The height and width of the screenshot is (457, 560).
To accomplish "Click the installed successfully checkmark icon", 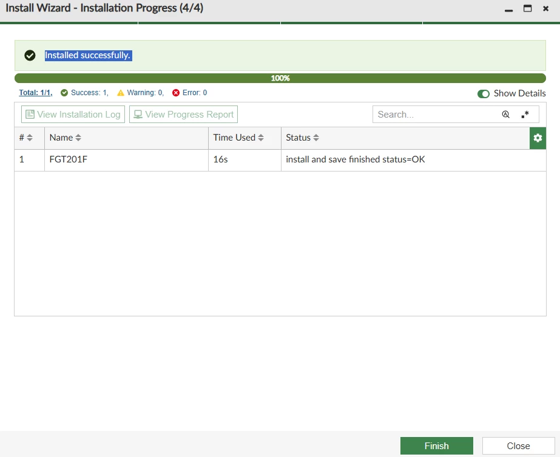I will click(30, 55).
